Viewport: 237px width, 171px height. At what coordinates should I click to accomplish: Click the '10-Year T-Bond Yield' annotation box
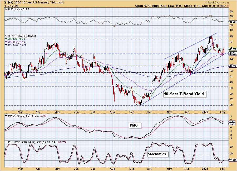click(x=184, y=94)
